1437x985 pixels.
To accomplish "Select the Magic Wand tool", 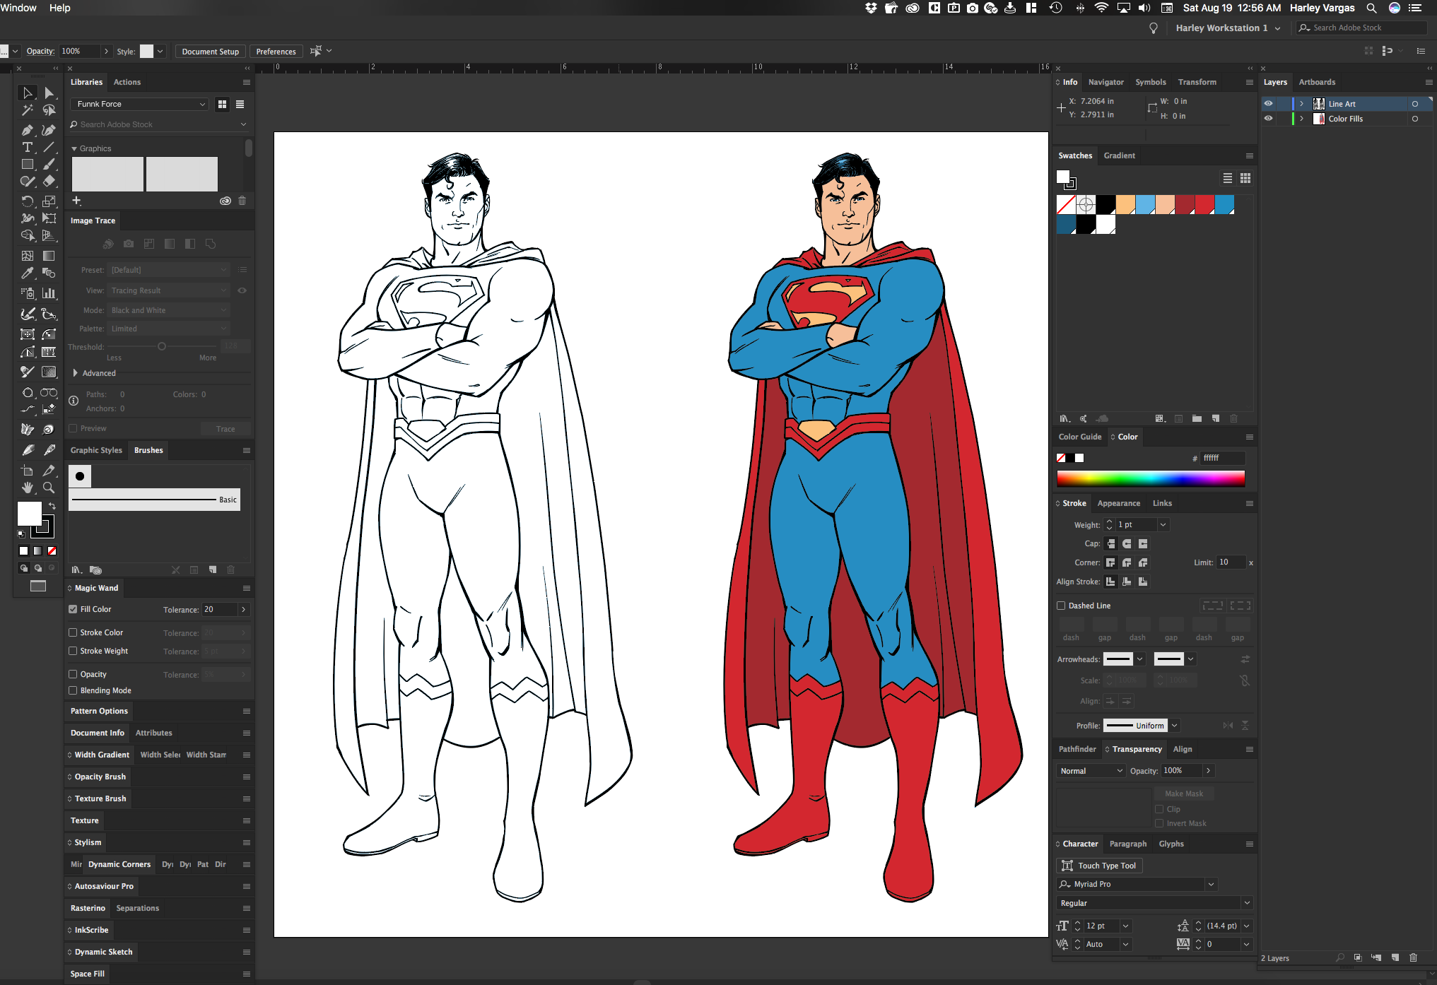I will [x=27, y=110].
